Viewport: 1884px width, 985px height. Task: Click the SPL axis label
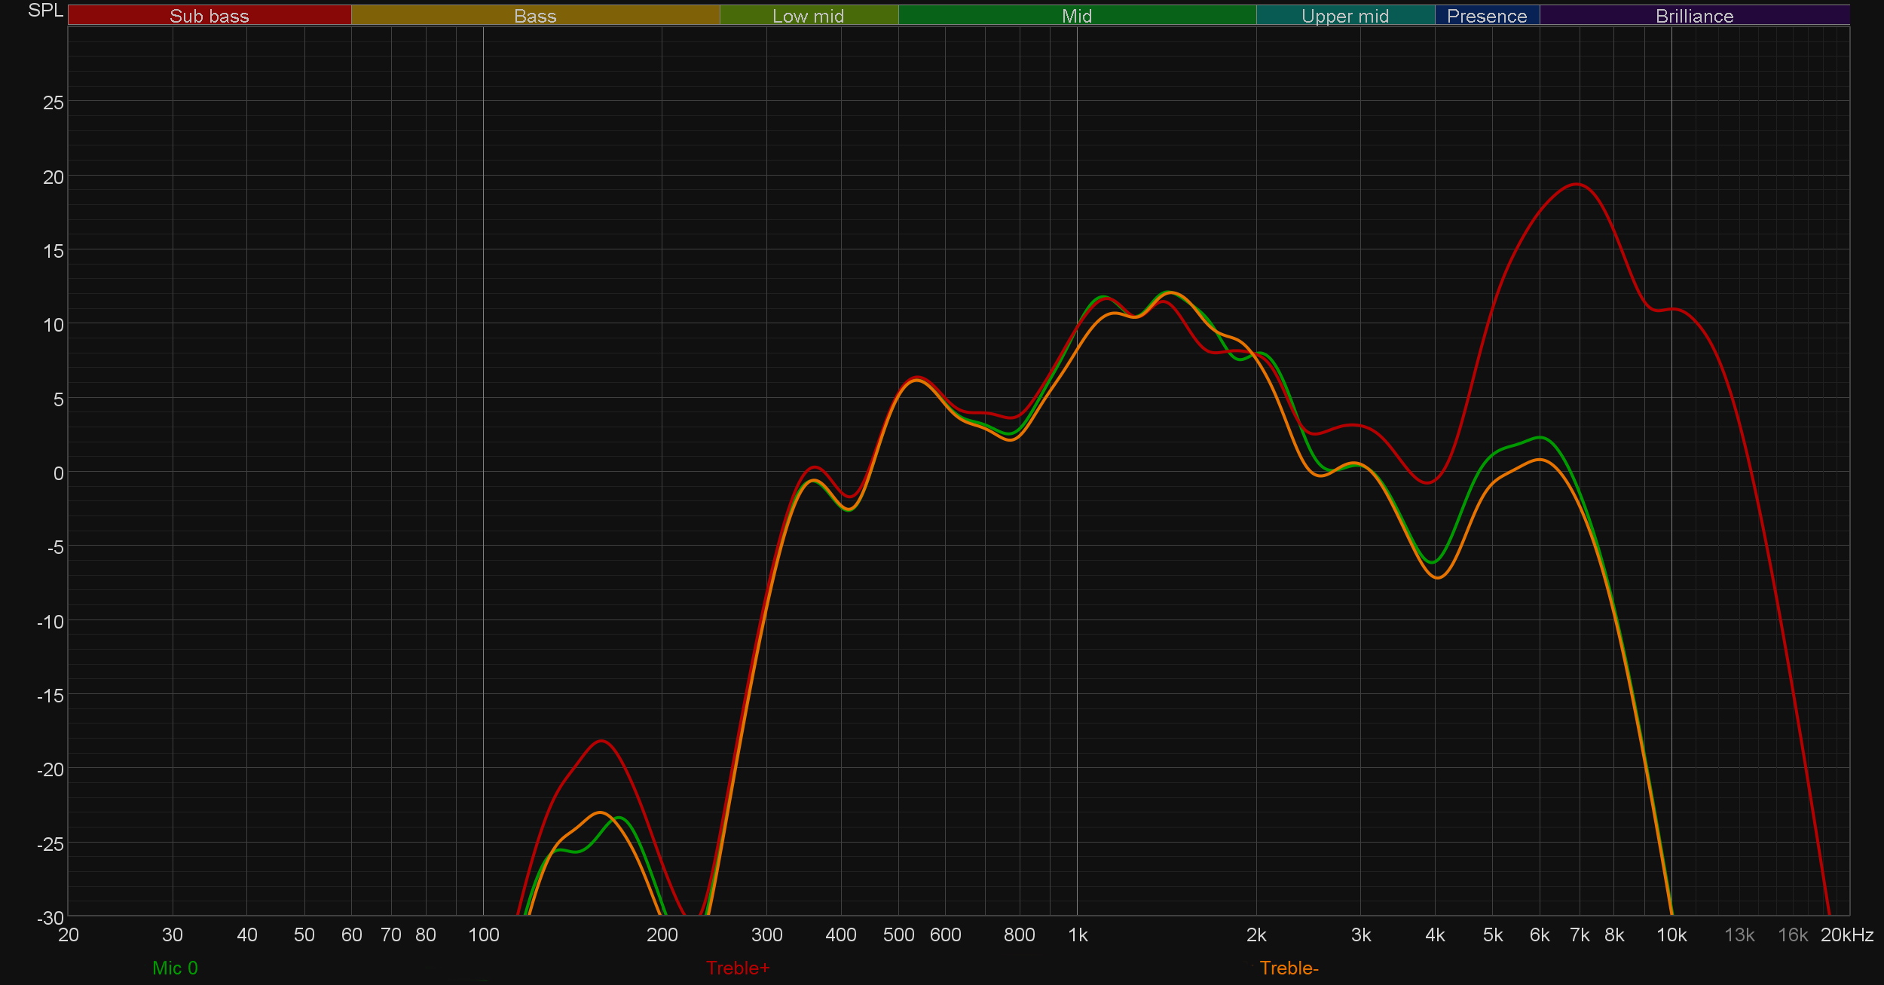click(45, 11)
